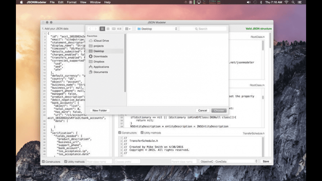Click the TransferSchedule.h file label

coord(254,133)
